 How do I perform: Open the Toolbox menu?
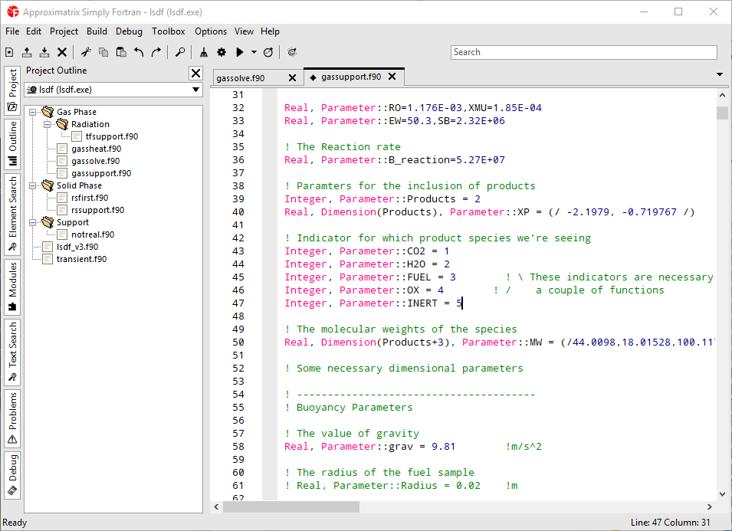coord(168,31)
